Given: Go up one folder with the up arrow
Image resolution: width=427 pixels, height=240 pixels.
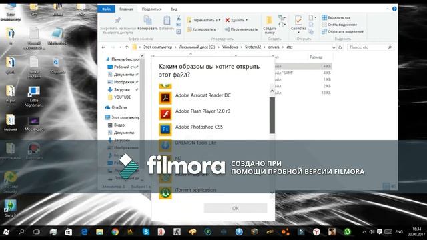Looking at the screenshot, I should (127, 47).
